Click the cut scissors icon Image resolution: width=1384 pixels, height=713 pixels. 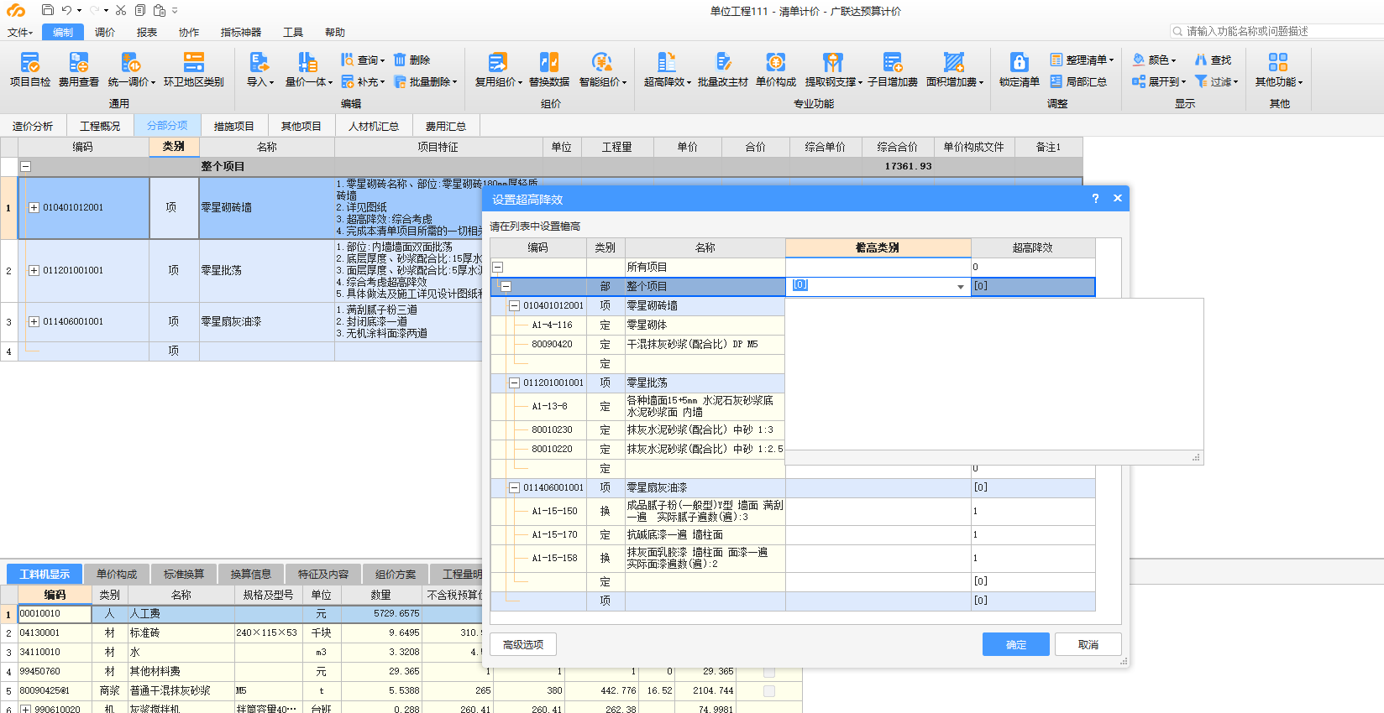(x=121, y=10)
